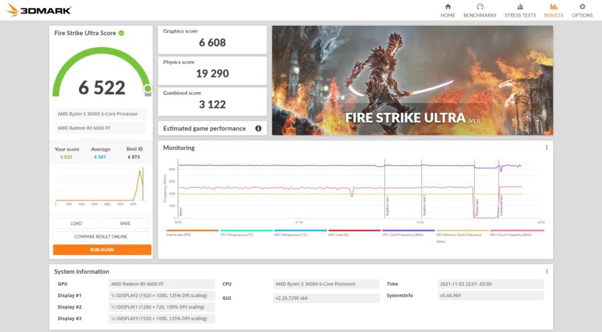Open the Home tab
This screenshot has height=332, width=602.
[447, 11]
